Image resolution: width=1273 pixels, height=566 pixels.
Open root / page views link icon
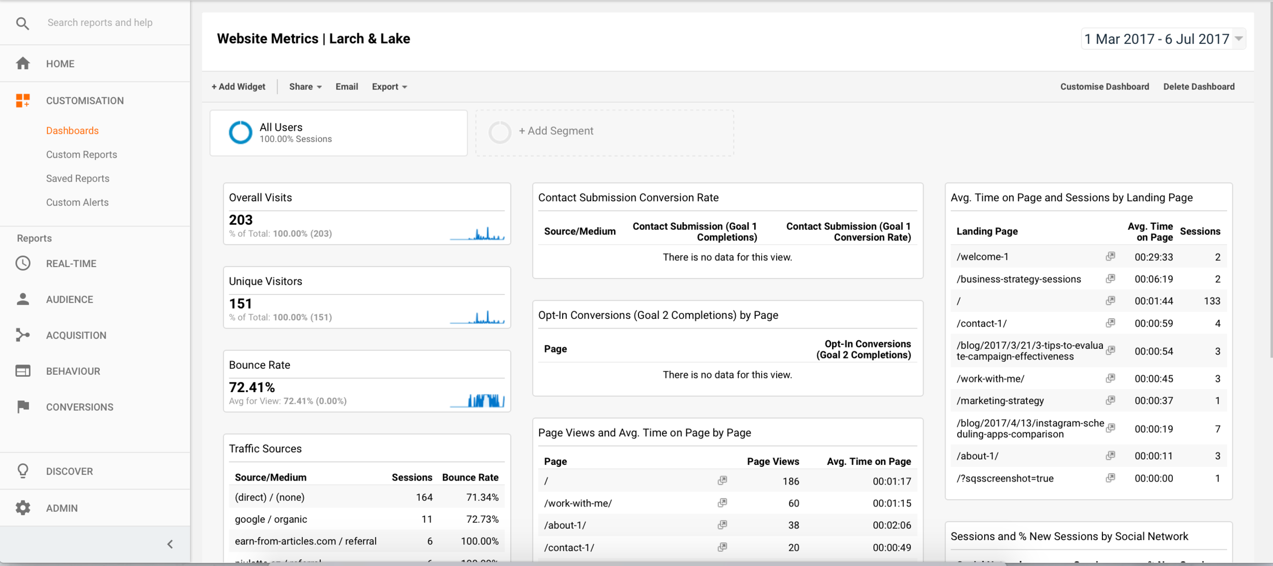click(x=723, y=480)
